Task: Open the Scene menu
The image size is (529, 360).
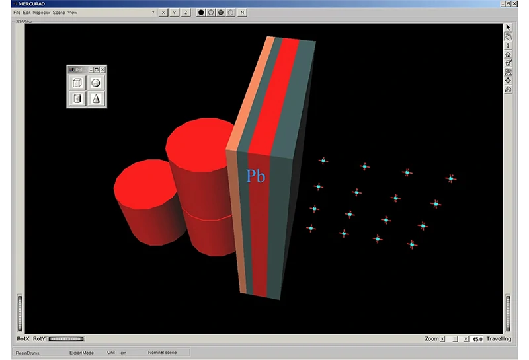Action: tap(59, 13)
